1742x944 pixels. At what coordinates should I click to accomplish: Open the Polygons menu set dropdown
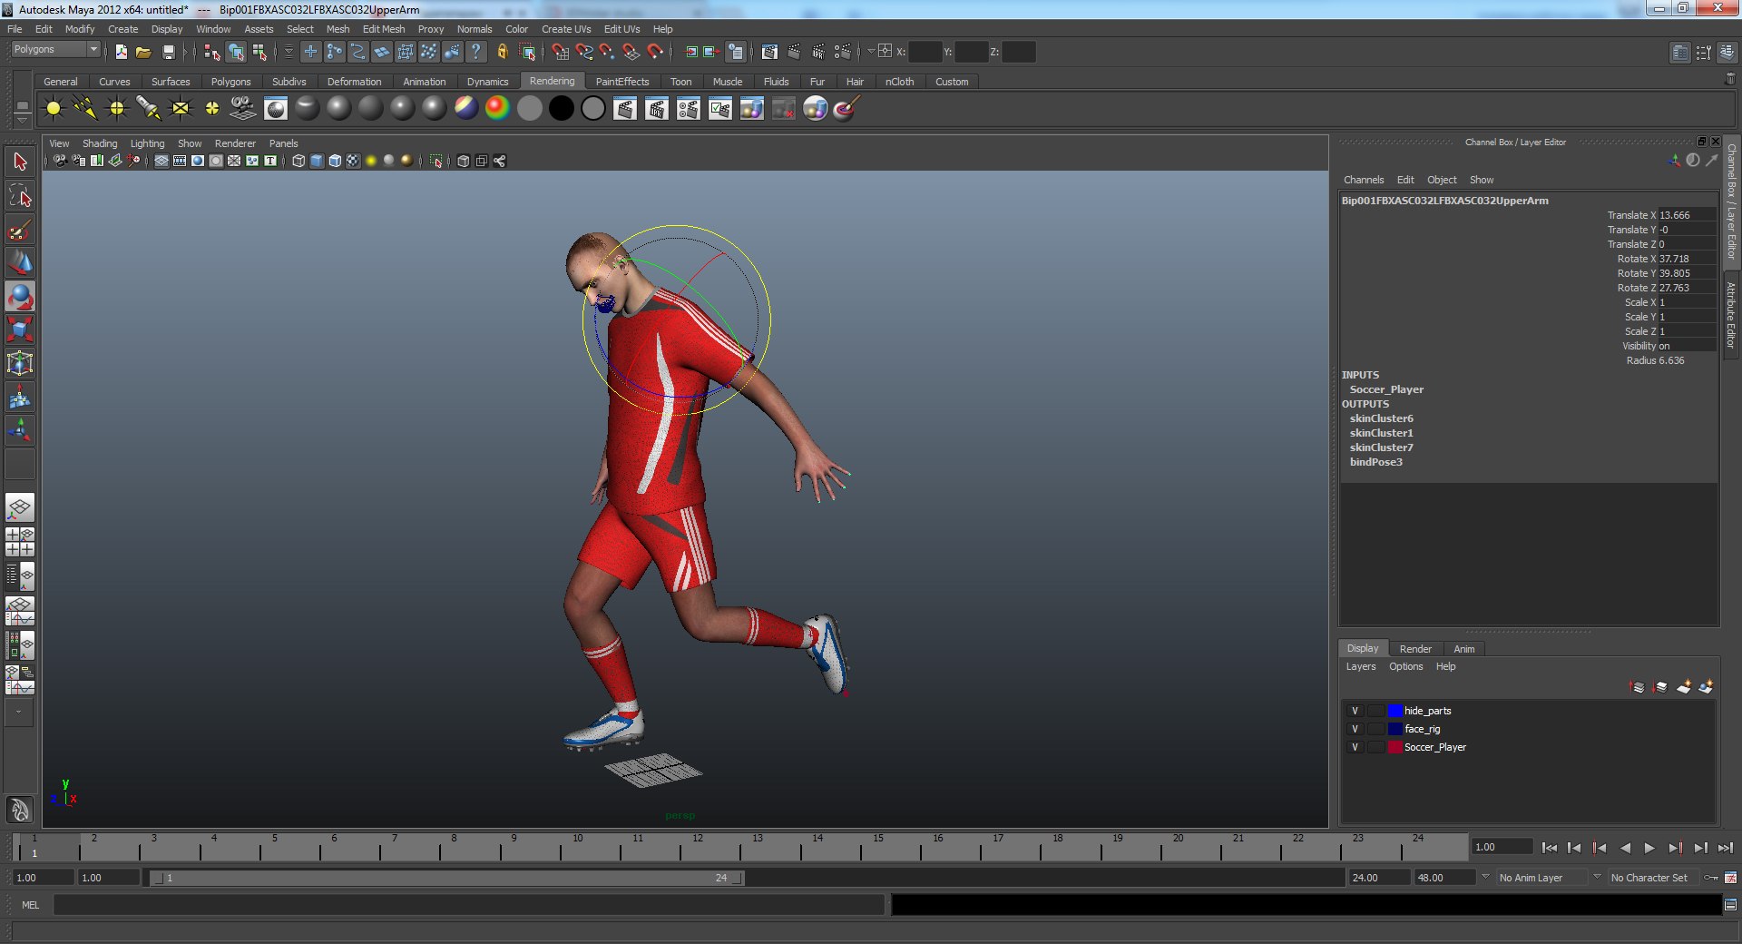click(55, 49)
